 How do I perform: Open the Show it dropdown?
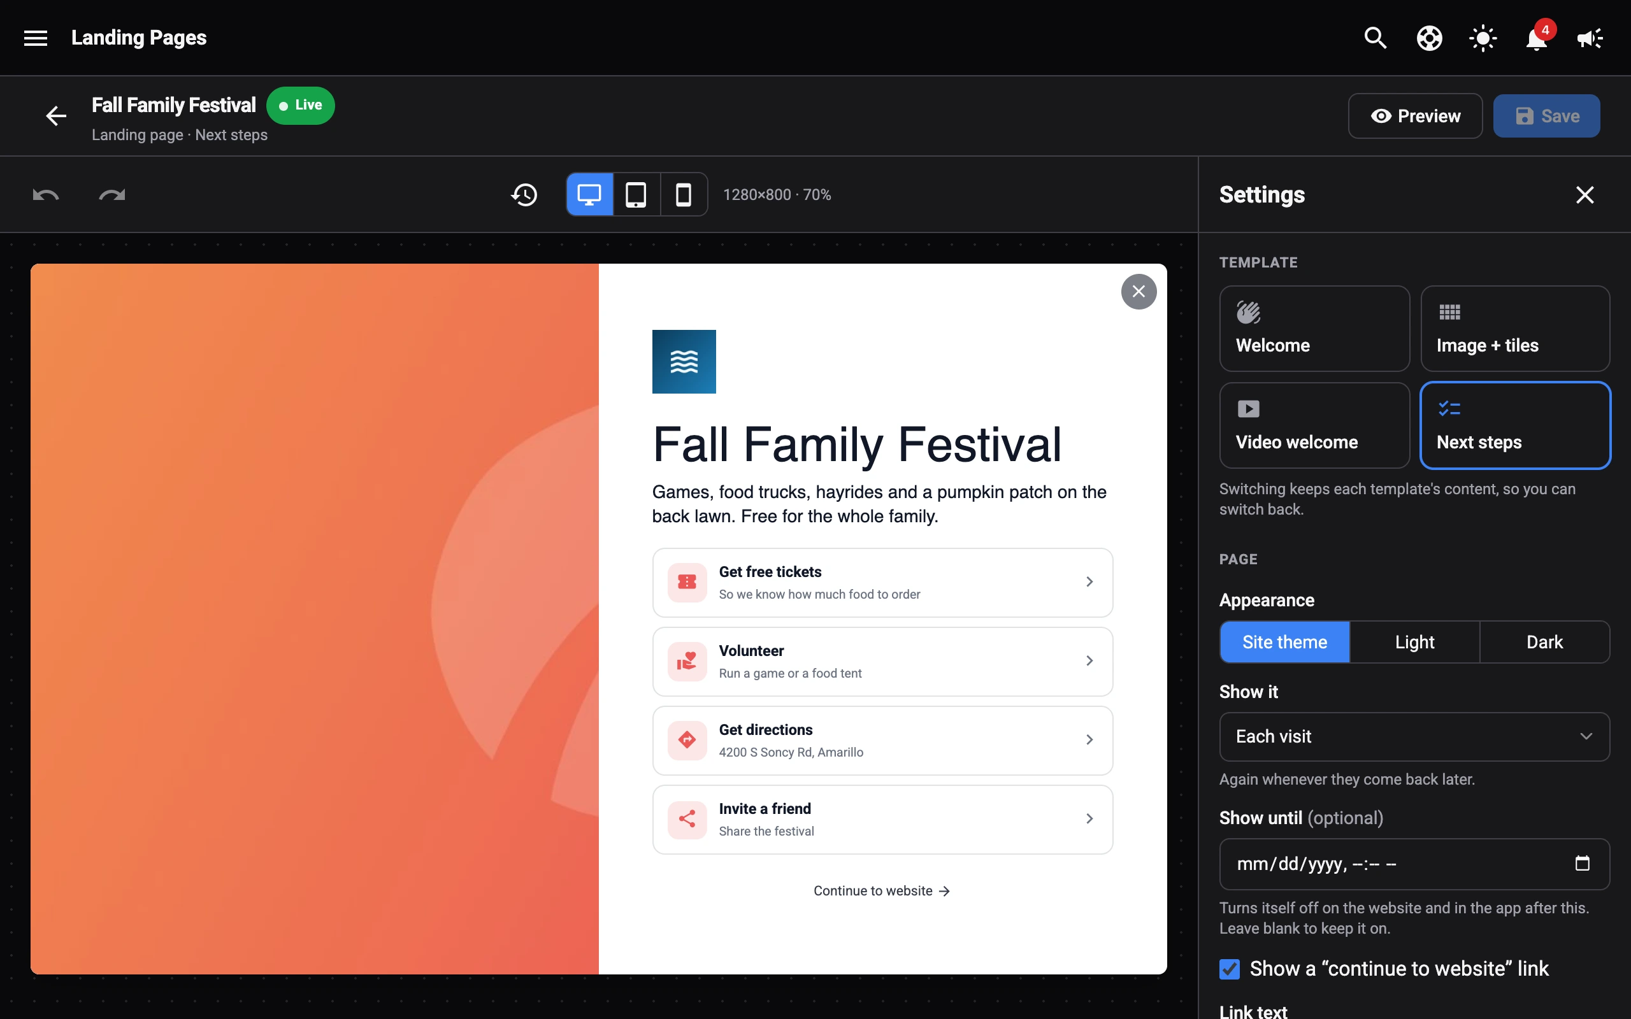tap(1414, 737)
